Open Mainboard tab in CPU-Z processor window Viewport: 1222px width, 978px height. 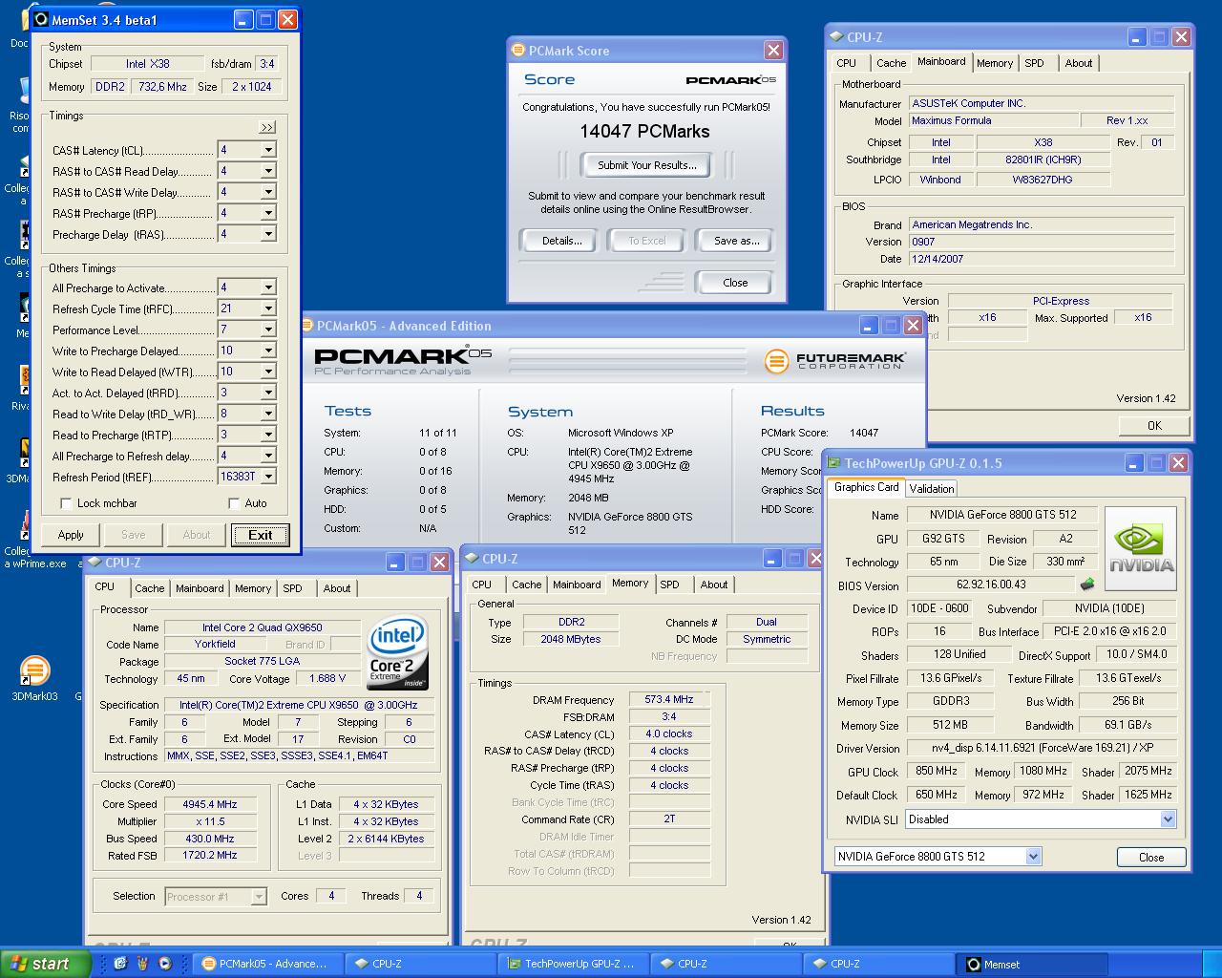click(200, 588)
